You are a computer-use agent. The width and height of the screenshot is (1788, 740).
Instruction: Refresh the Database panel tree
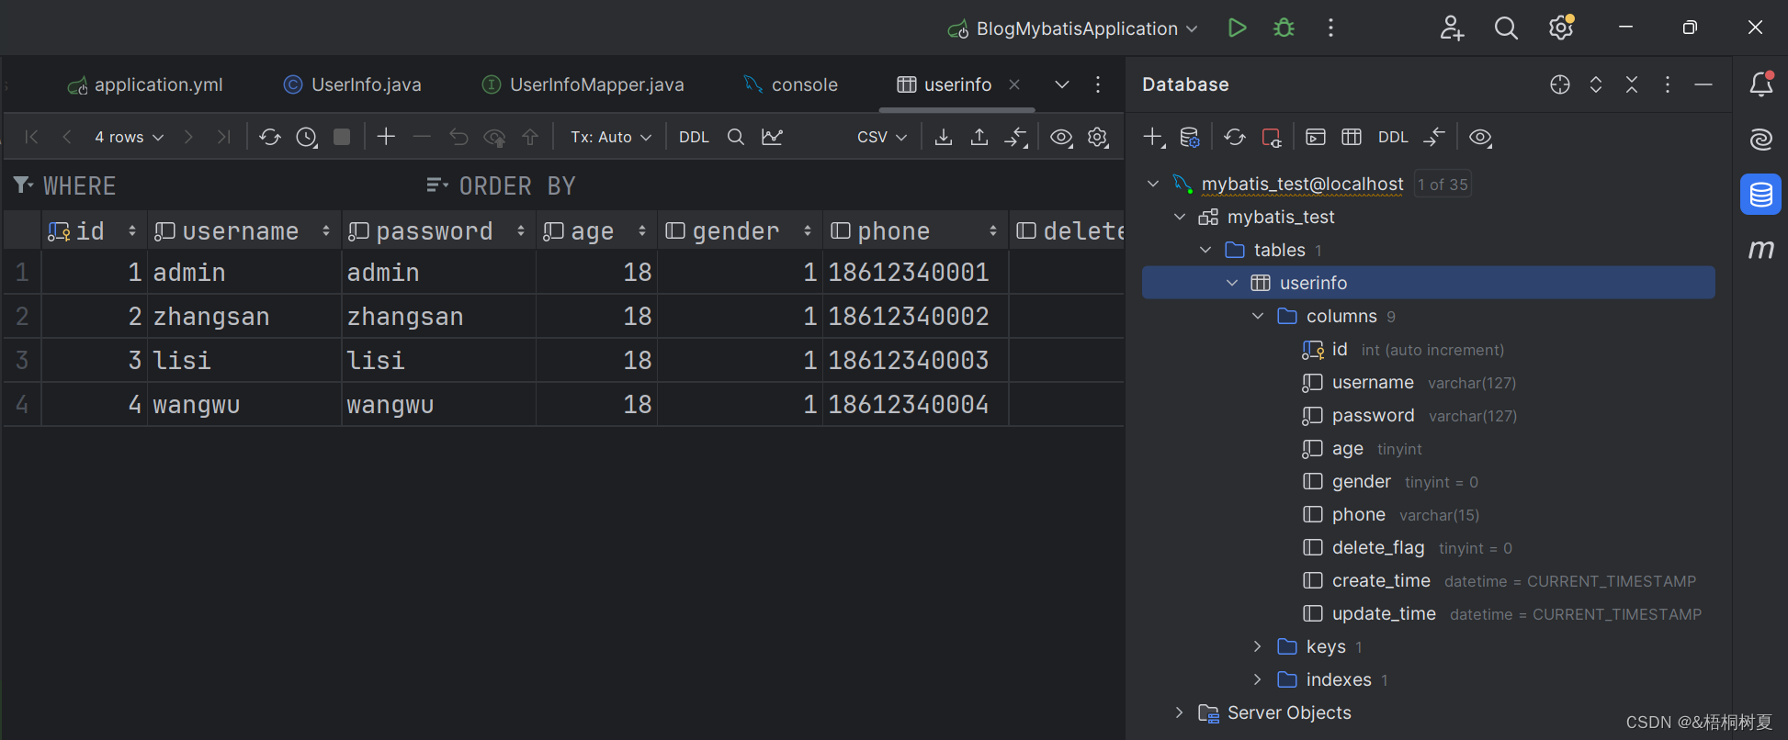(1235, 137)
